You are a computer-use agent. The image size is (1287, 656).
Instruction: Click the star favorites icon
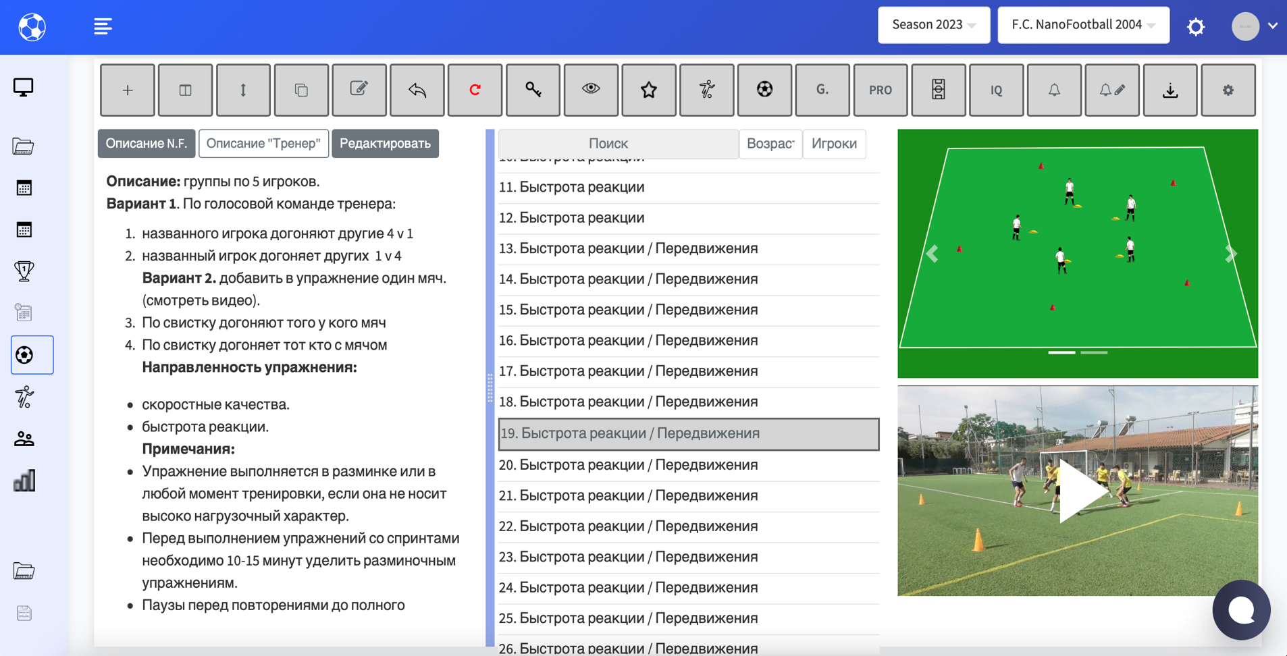648,90
